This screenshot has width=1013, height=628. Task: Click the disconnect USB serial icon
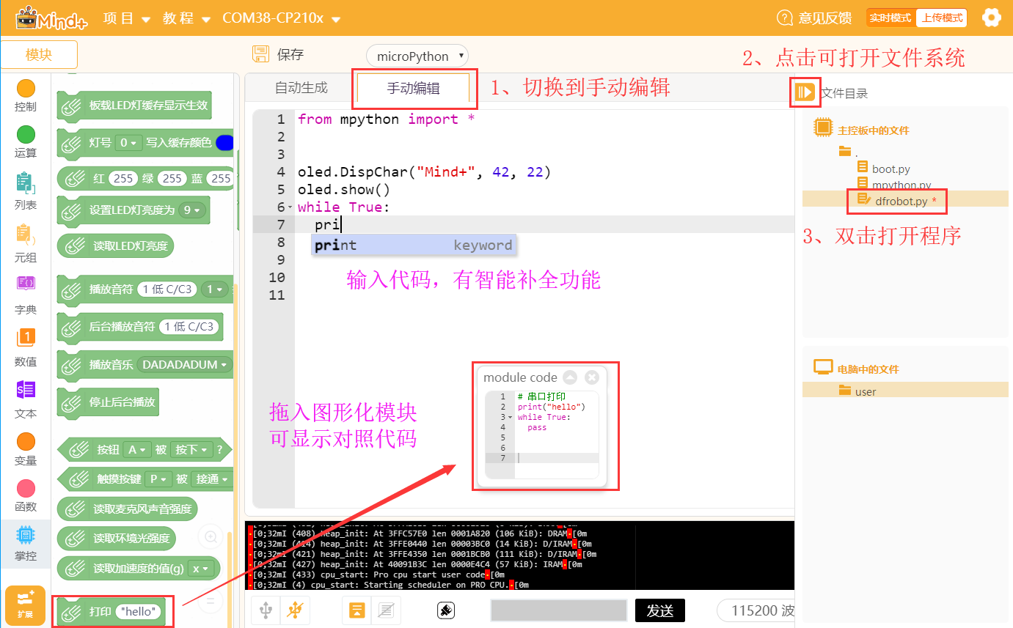point(296,610)
